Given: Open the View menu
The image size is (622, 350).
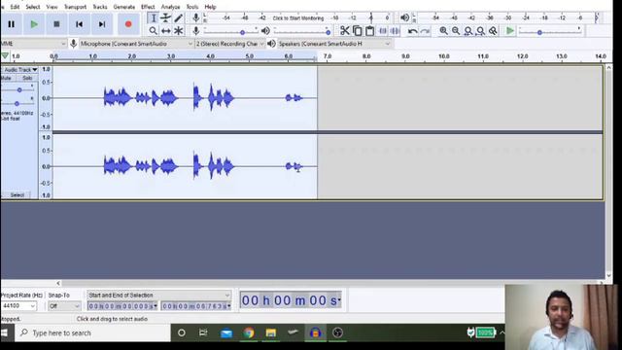Looking at the screenshot, I should click(x=52, y=7).
